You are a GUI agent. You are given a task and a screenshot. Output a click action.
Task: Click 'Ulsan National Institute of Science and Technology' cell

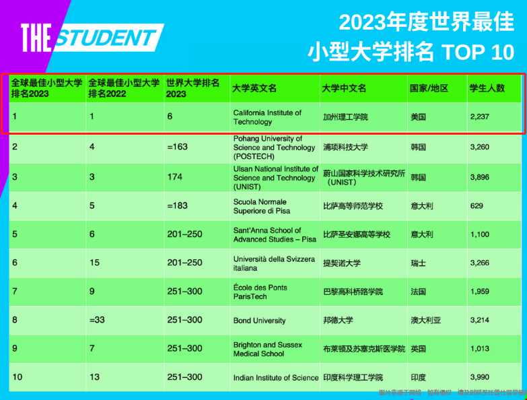[x=275, y=178]
